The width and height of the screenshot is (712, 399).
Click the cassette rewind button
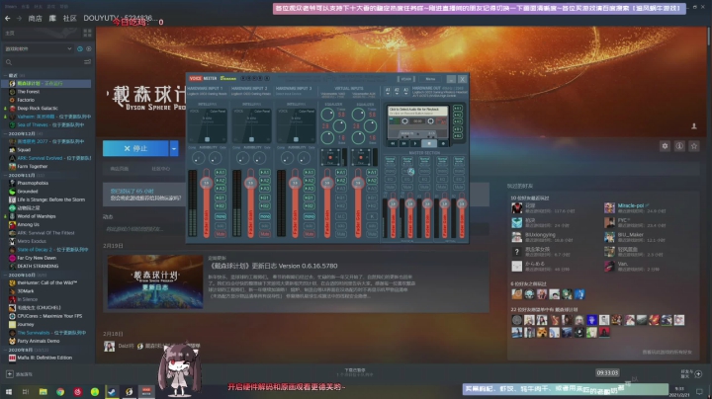[394, 143]
